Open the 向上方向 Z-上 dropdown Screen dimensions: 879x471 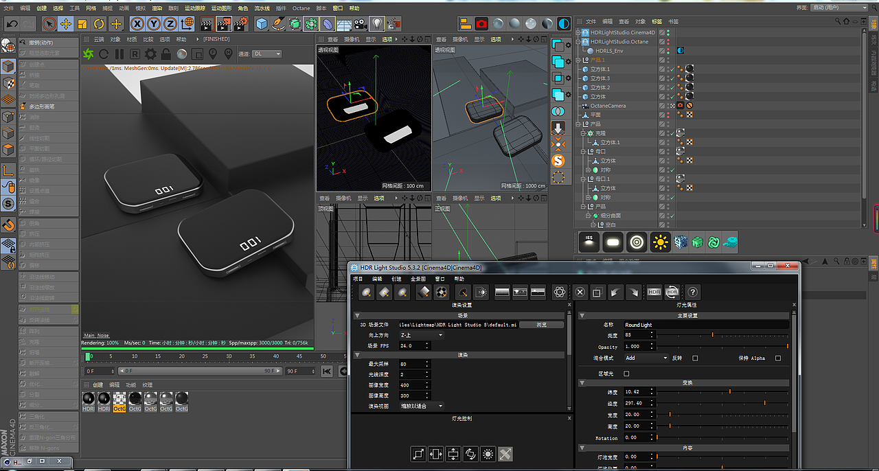(421, 335)
